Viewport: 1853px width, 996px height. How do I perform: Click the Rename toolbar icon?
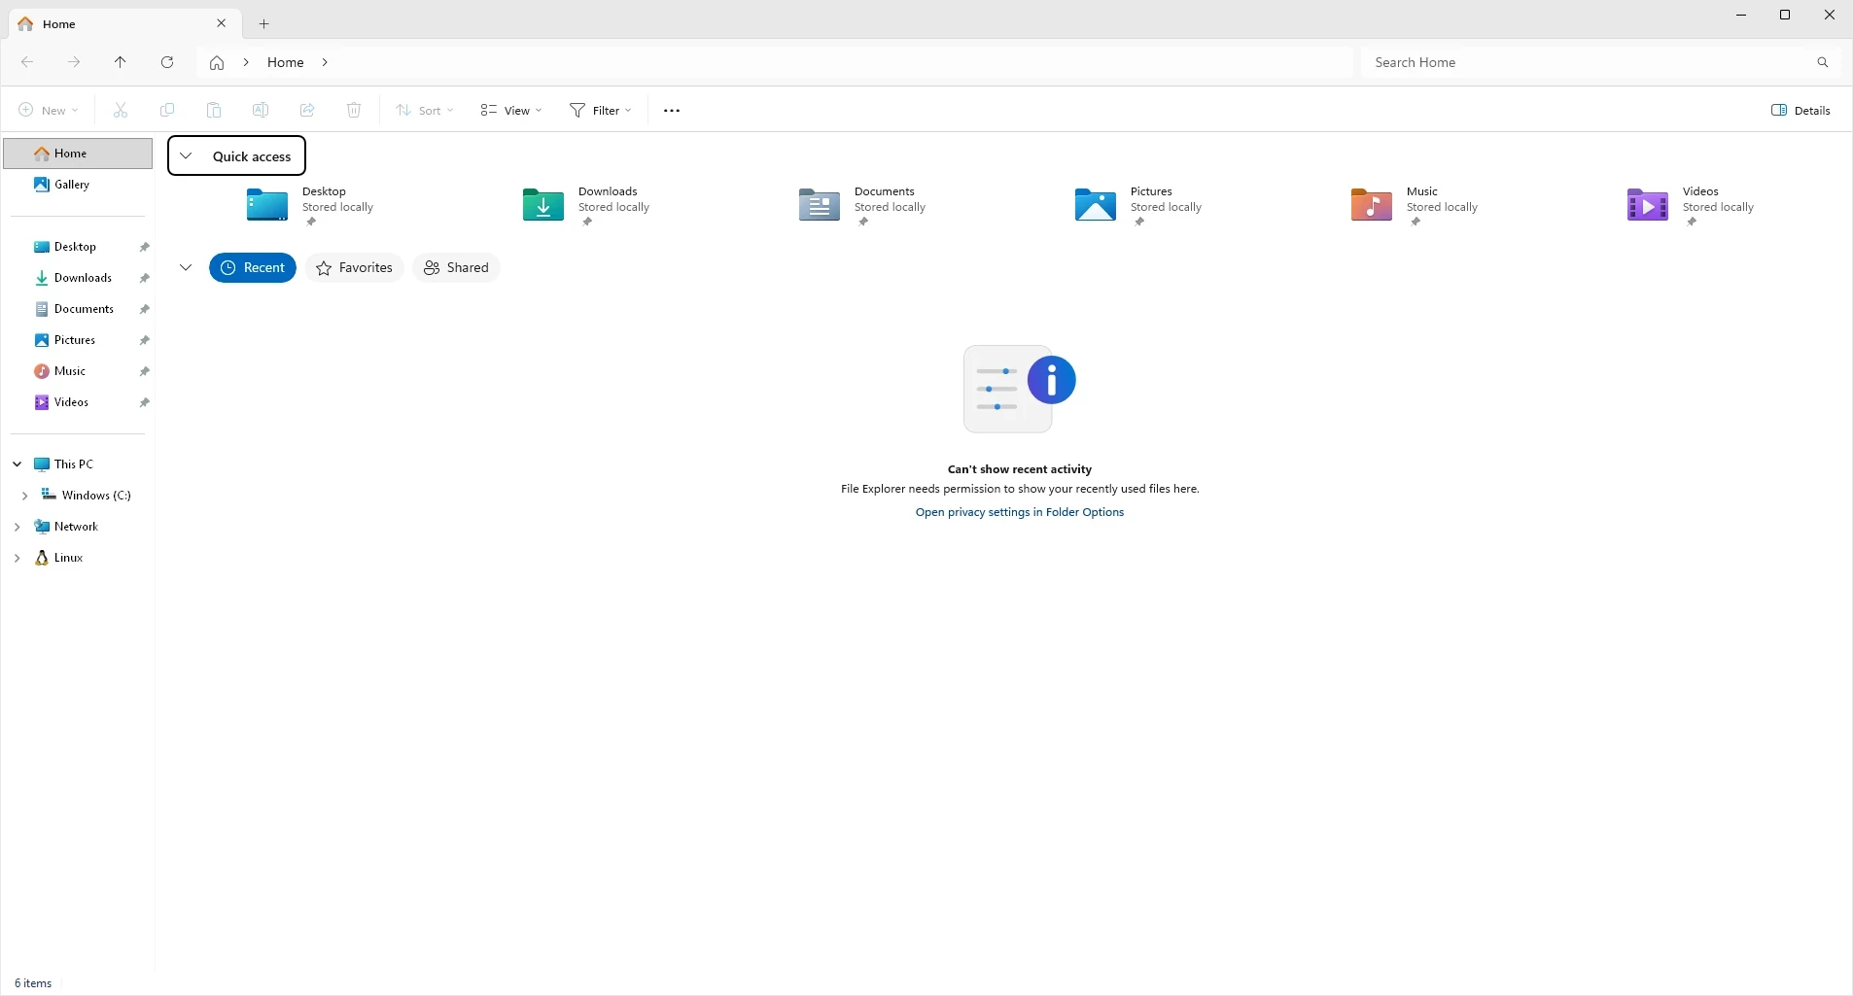pyautogui.click(x=261, y=111)
